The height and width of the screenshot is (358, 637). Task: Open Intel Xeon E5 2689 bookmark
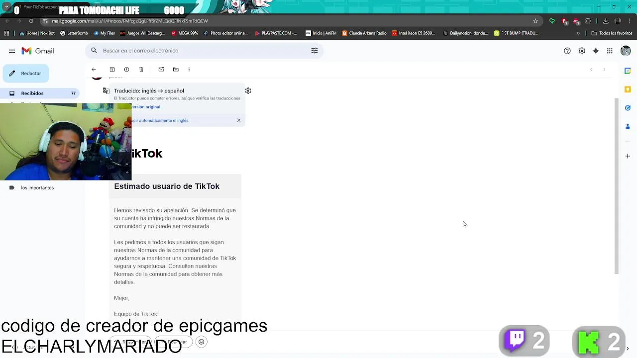coord(414,33)
